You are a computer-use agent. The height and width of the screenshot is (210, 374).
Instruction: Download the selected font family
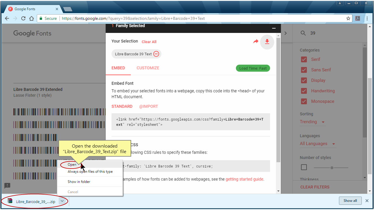(267, 42)
